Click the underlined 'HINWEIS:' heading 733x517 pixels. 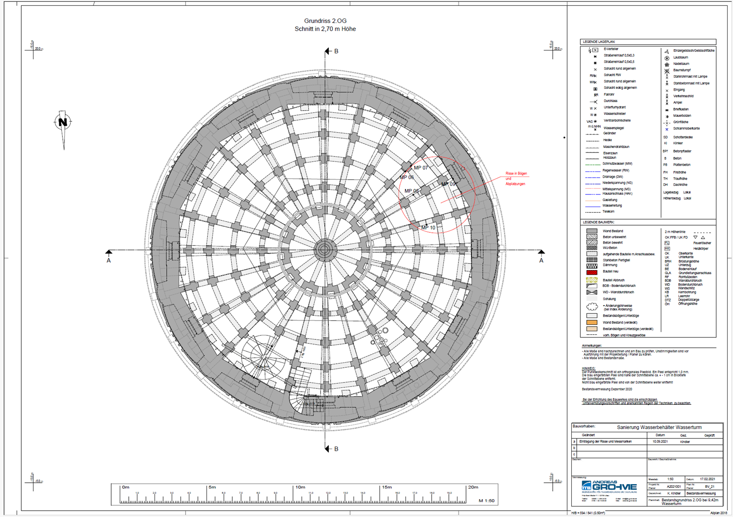coord(588,368)
